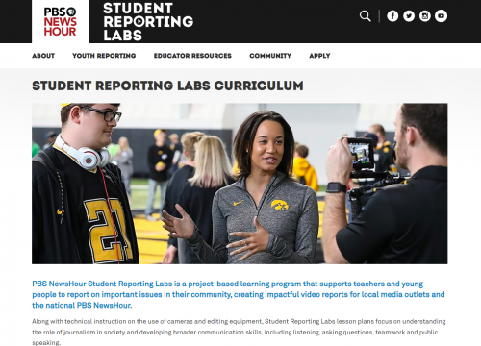Click the Student Reporting Labs Curriculum heading
The height and width of the screenshot is (346, 481).
click(167, 86)
